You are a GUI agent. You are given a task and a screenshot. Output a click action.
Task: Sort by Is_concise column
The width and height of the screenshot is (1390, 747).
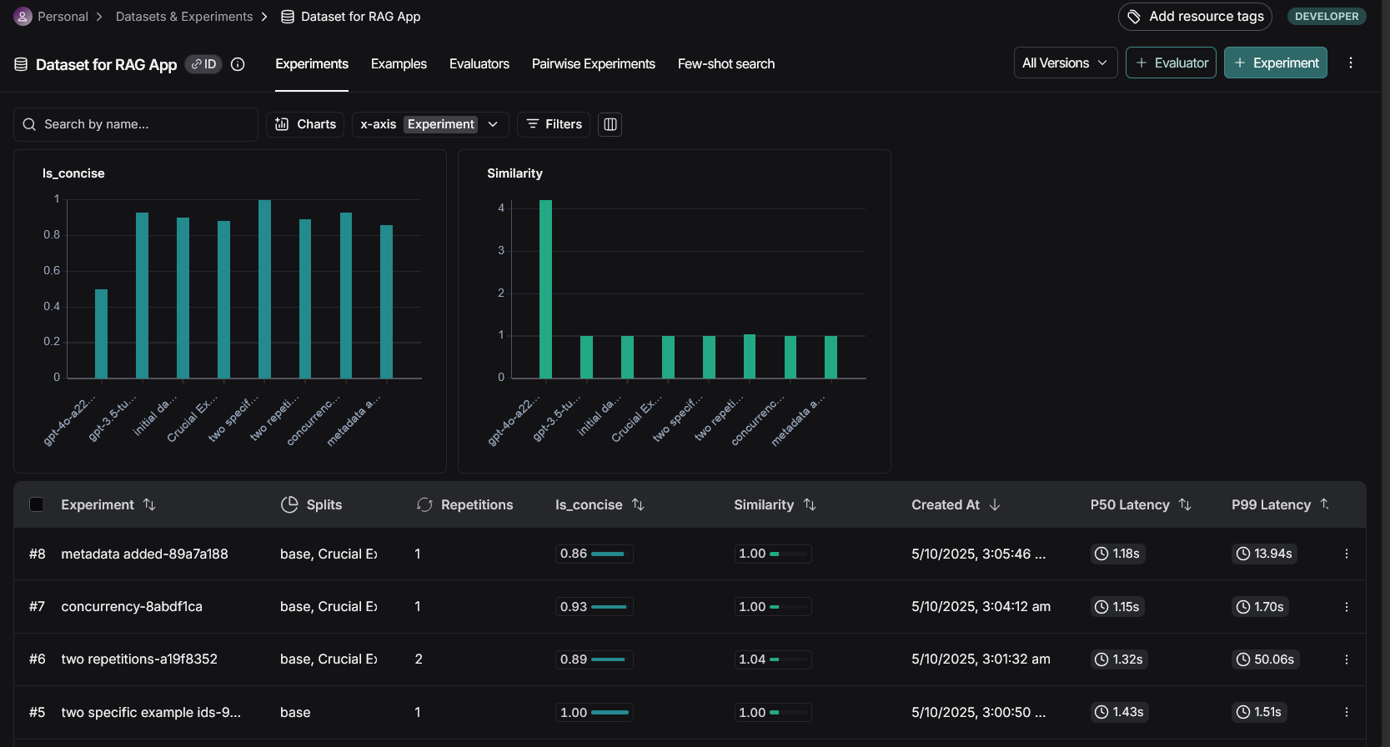point(638,504)
